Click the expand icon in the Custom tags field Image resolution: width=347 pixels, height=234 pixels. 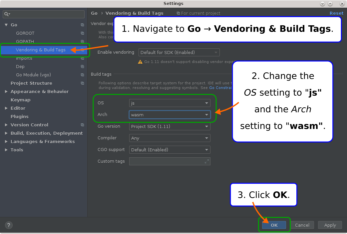tap(207, 161)
